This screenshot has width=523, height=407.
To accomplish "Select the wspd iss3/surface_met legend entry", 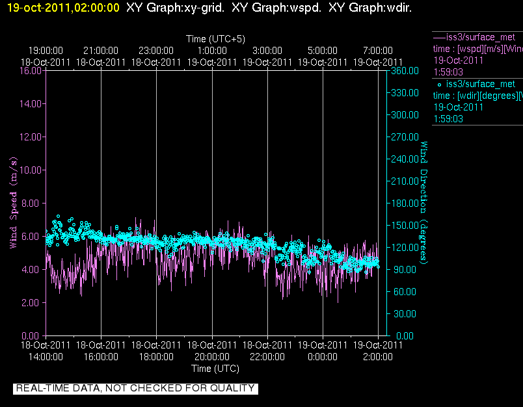I will click(477, 55).
